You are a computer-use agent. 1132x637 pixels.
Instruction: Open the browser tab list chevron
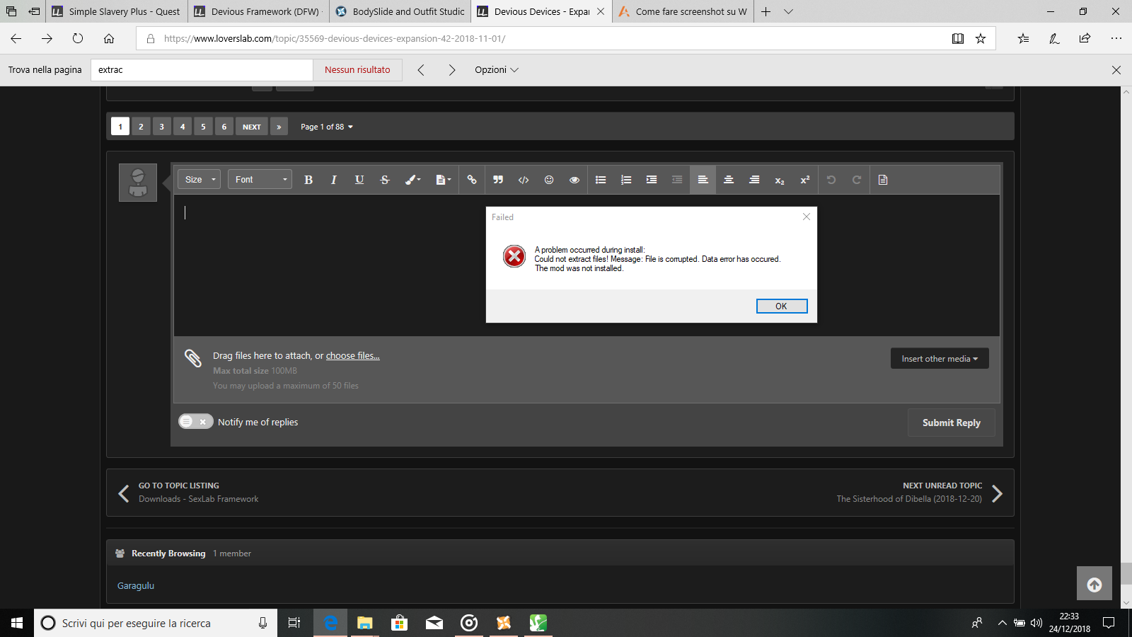click(x=789, y=11)
